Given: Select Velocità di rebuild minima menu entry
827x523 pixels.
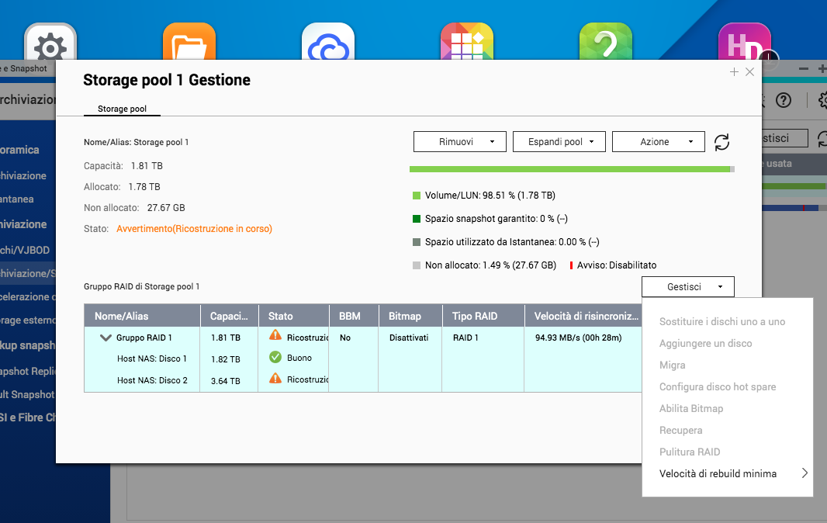Looking at the screenshot, I should [x=718, y=473].
